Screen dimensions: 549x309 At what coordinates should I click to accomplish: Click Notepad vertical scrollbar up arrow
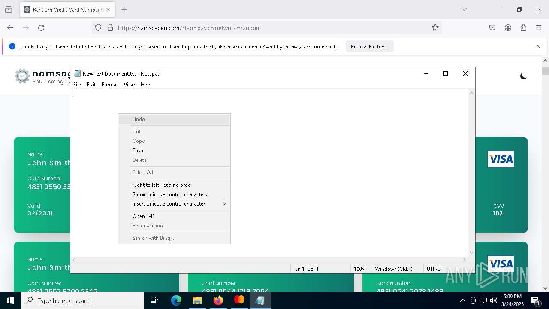(x=471, y=93)
